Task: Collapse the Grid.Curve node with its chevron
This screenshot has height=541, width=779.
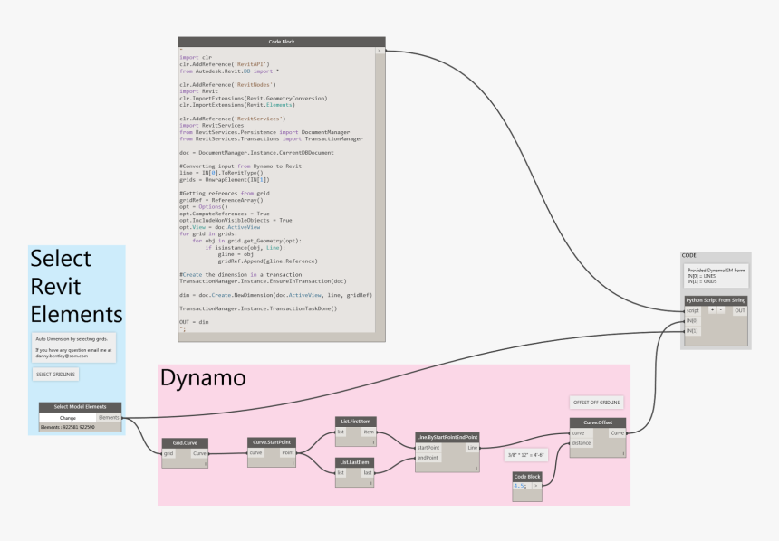Action: (206, 462)
